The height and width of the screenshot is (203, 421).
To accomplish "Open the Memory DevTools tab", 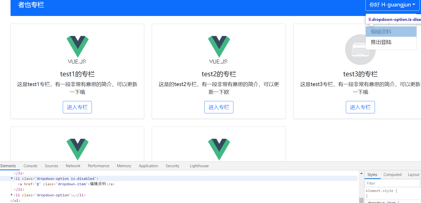I will pos(124,166).
